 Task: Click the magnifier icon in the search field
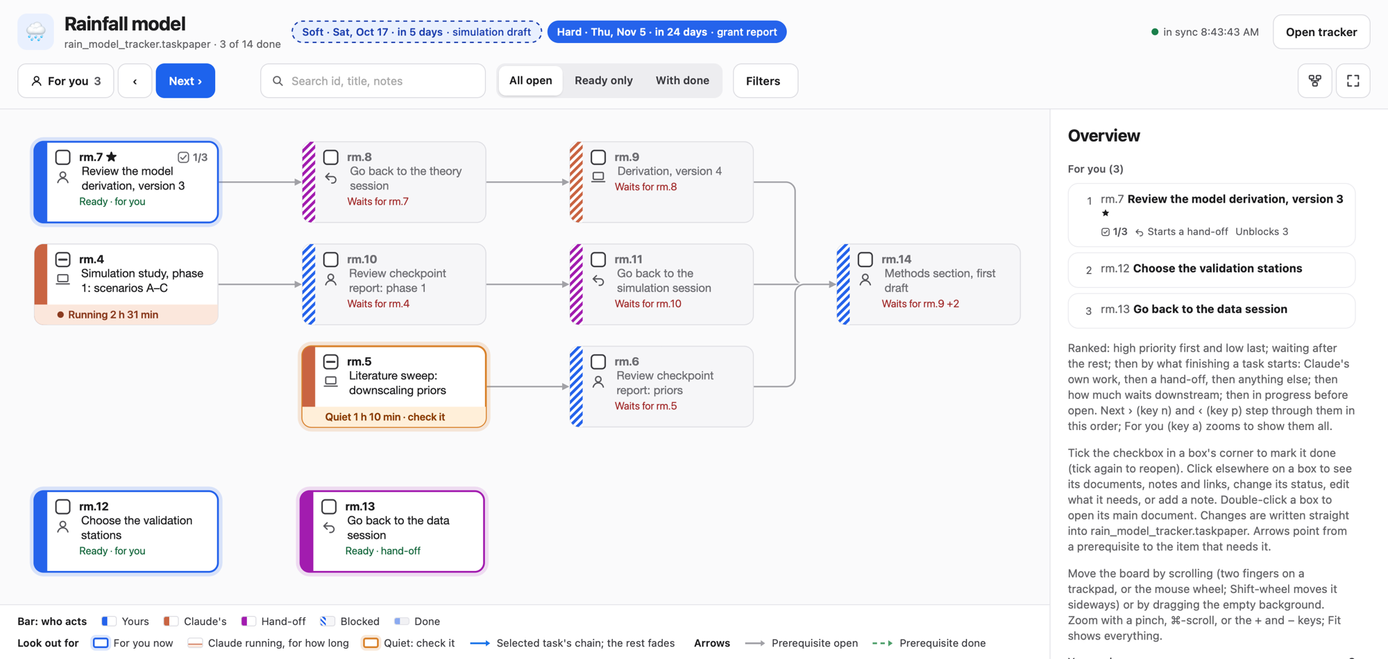point(278,81)
